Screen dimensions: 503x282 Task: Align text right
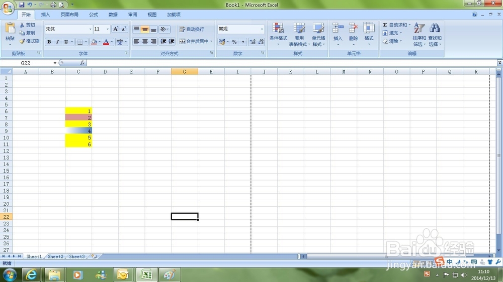pos(153,41)
